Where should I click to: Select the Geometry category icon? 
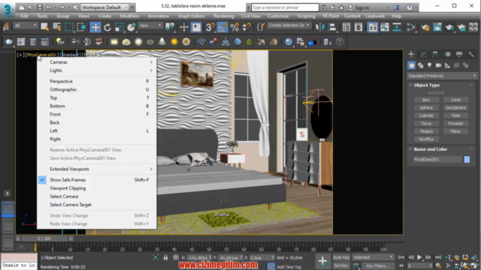pyautogui.click(x=411, y=65)
